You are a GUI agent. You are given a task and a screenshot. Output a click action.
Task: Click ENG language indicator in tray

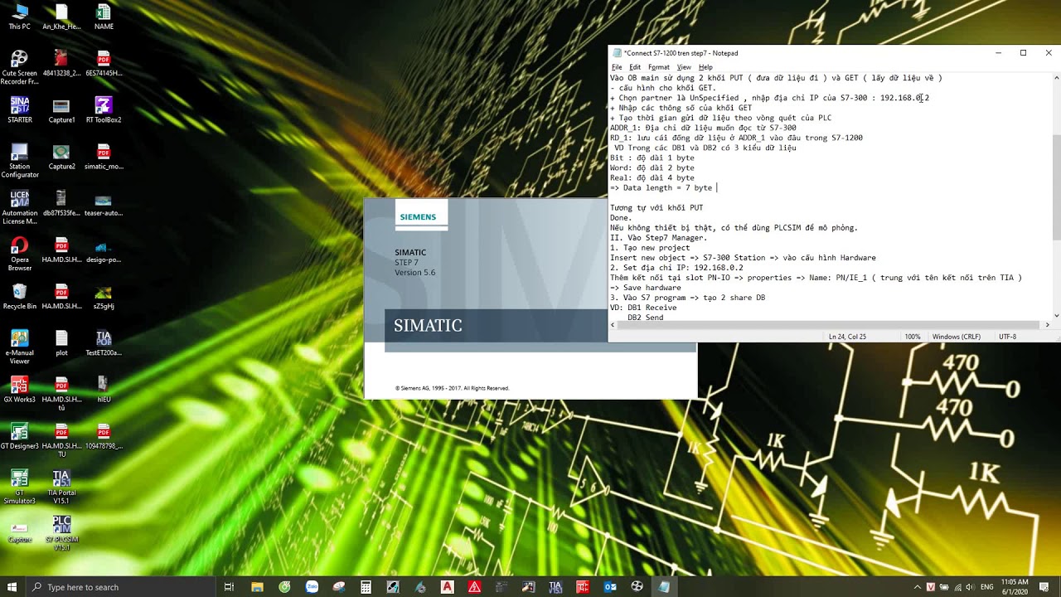click(x=987, y=587)
